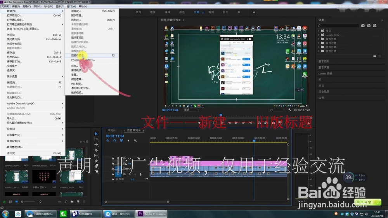
Task: Open the 基本图形 panel
Action: point(324,61)
